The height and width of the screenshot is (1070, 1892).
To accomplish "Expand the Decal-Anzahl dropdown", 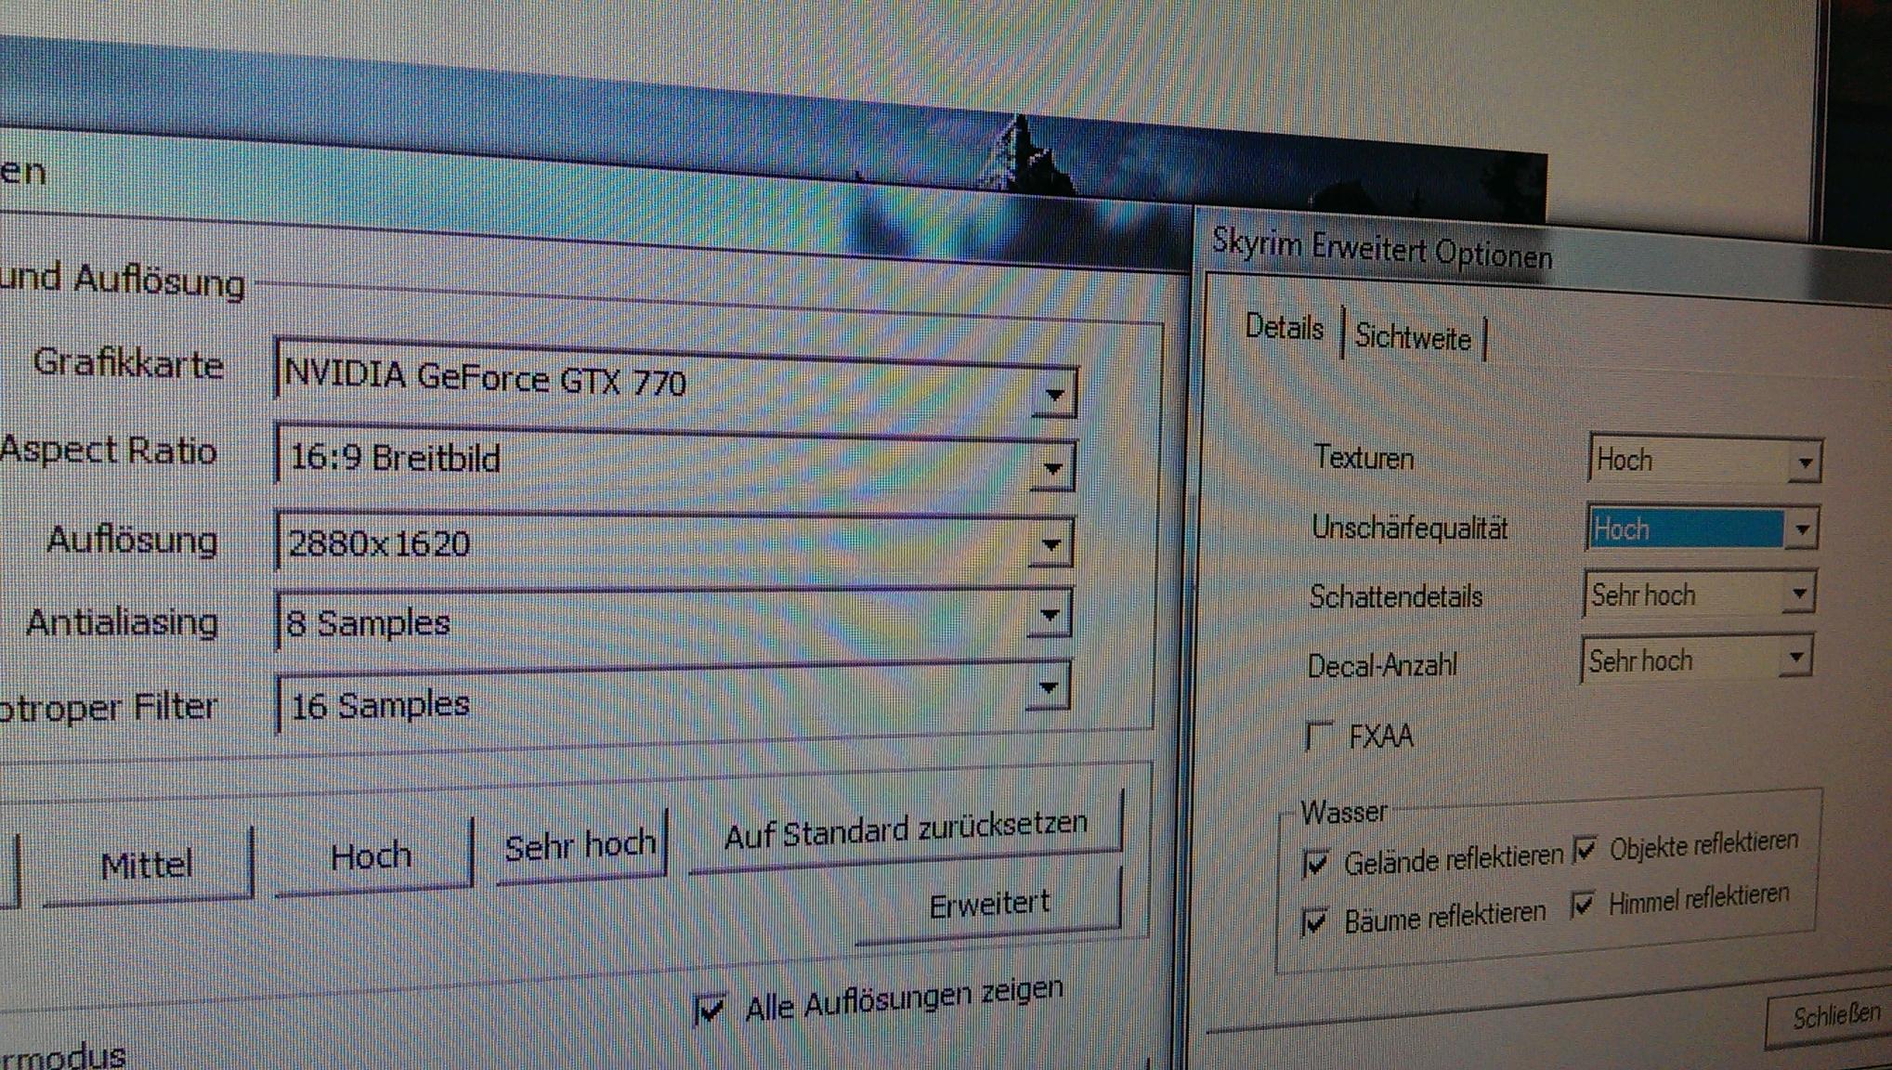I will click(1696, 660).
